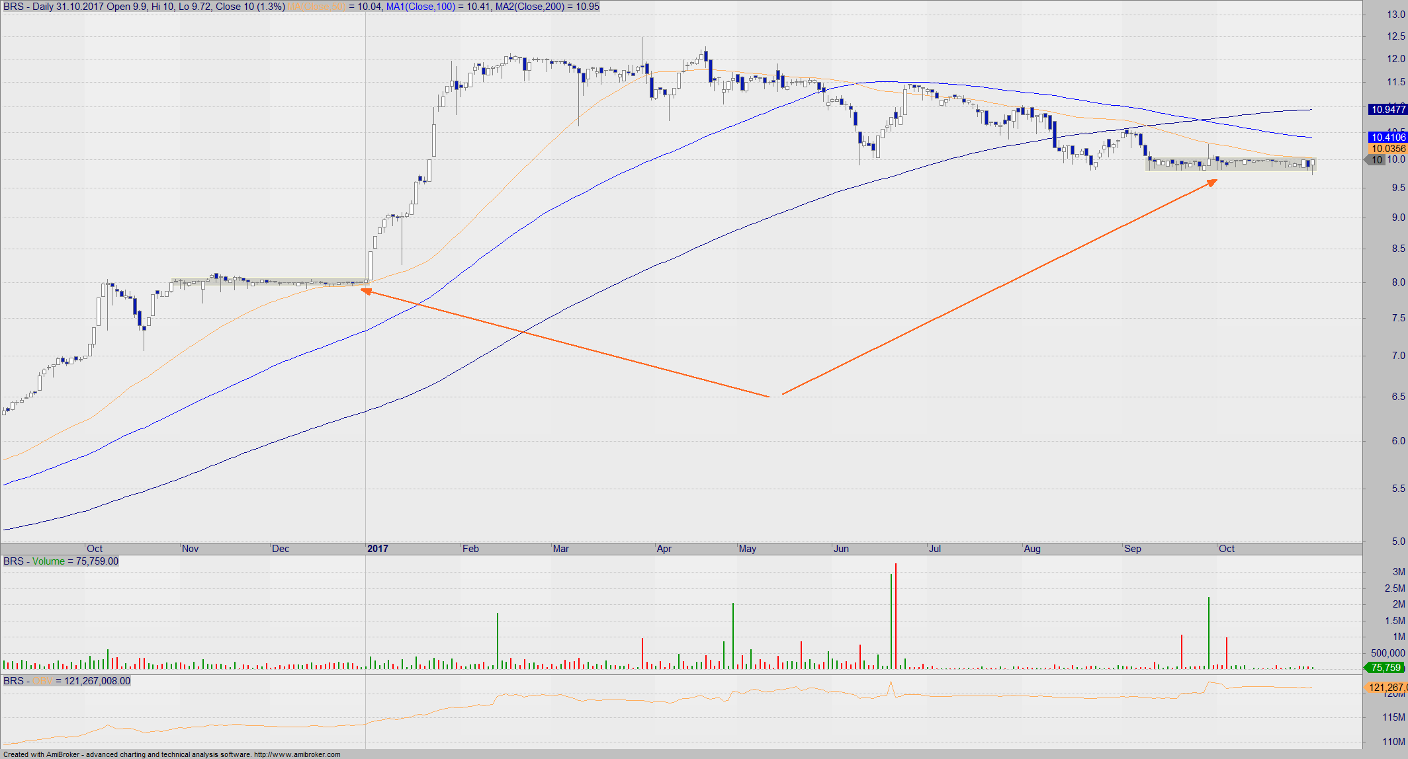Open the amibroker.com link in footer
The height and width of the screenshot is (759, 1408).
tap(297, 754)
